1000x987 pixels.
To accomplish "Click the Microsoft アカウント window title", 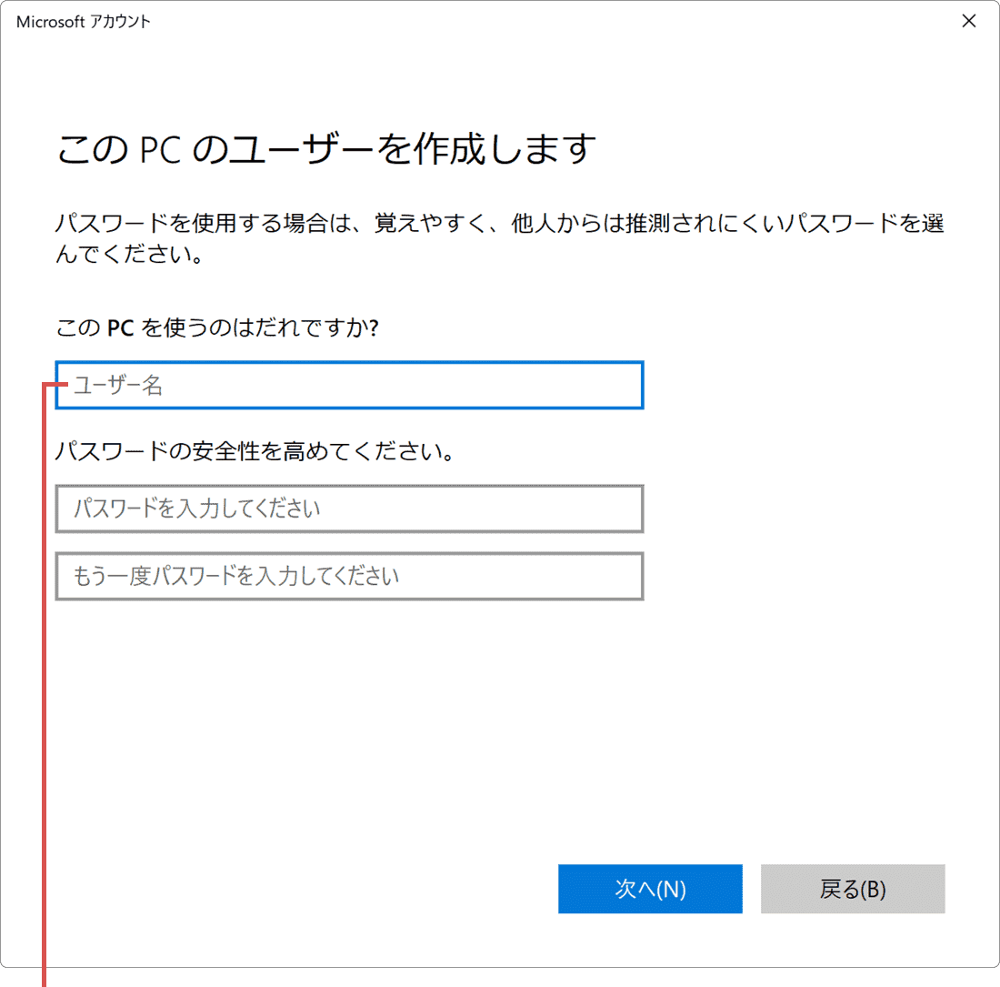I will (84, 22).
